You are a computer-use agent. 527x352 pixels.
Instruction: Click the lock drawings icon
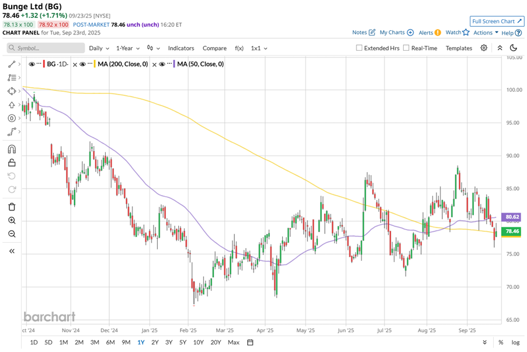12,163
